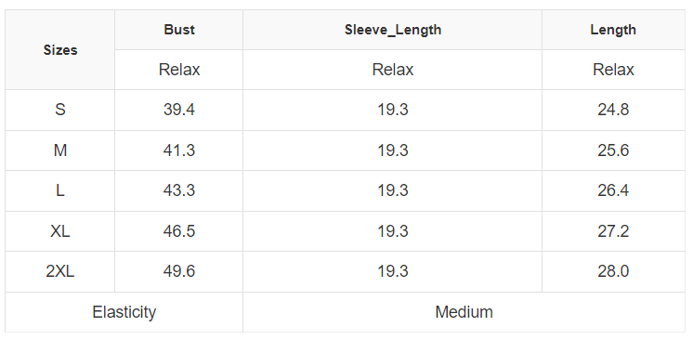
Task: Select the M size row label
Action: tap(60, 150)
